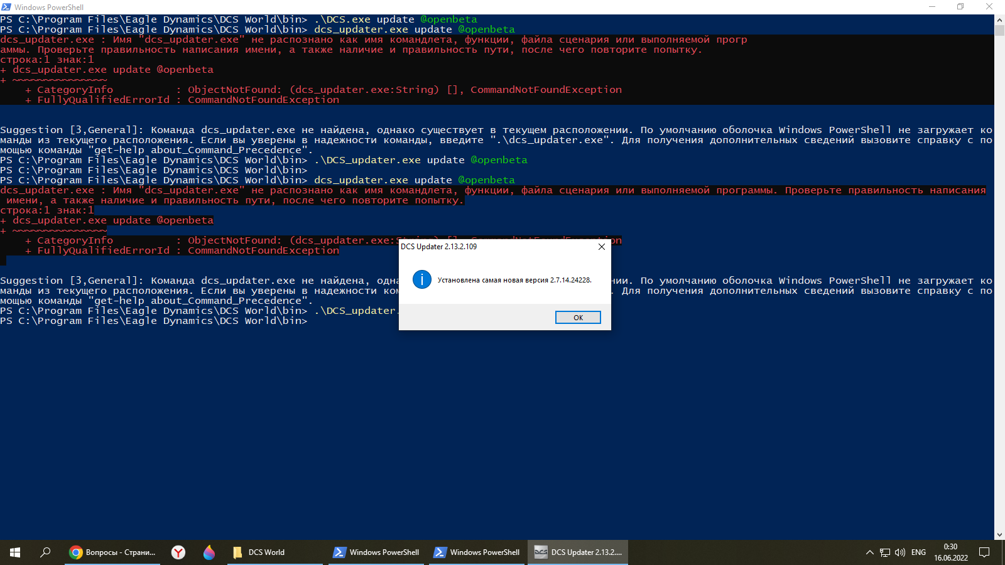Click the first 'CategoryInfo : ObjectNotFound' line
The height and width of the screenshot is (565, 1005).
[323, 90]
